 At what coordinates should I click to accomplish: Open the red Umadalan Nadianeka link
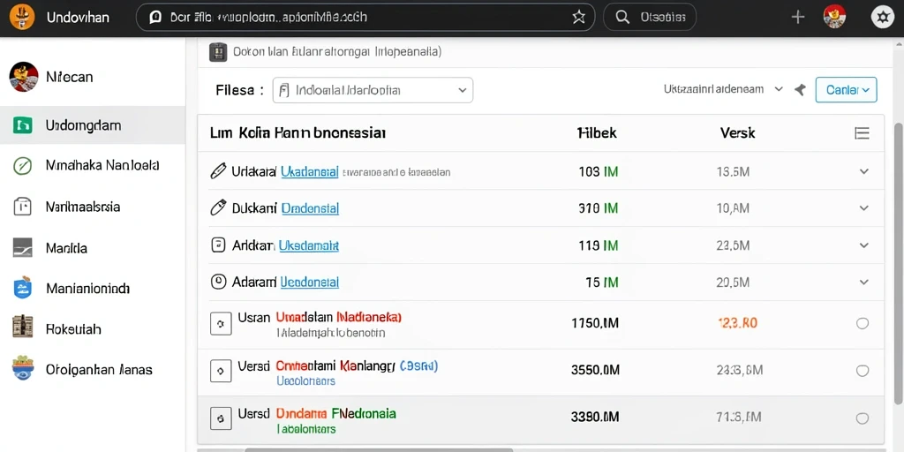[339, 317]
